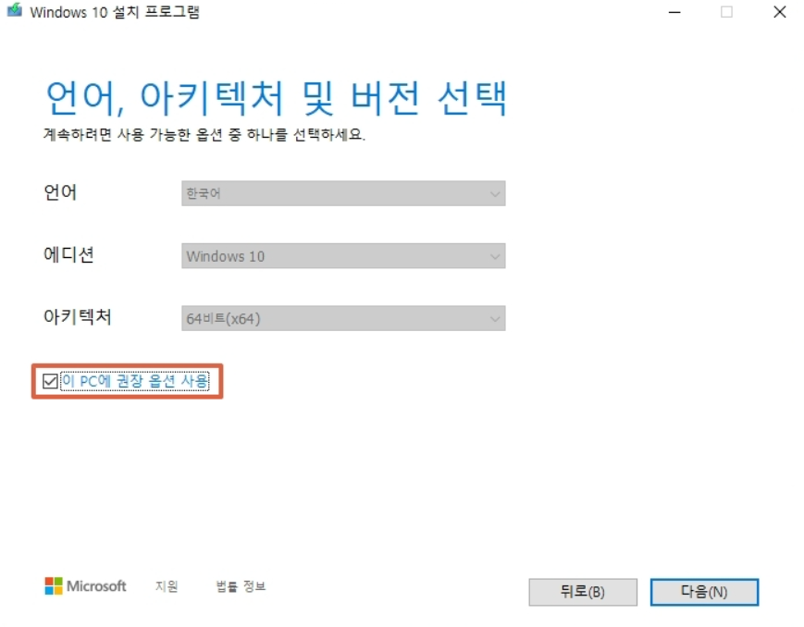Screen dimensions: 804x627
Task: Click the heading '언어, 아키텍처 및 버전 선택'
Action: [x=276, y=97]
